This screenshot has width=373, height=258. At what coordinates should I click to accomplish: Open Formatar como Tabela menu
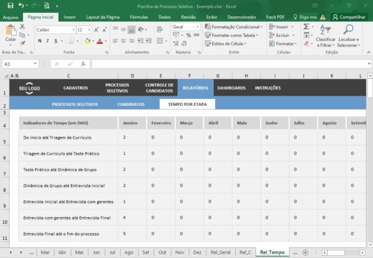(x=231, y=35)
